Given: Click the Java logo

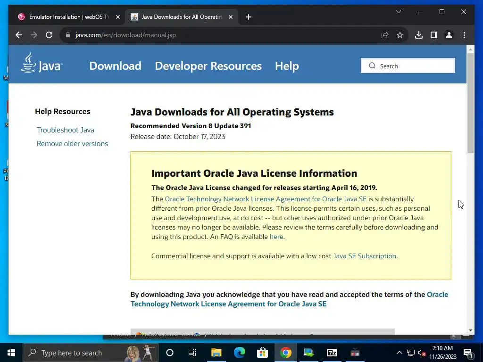Looking at the screenshot, I should pos(42,63).
